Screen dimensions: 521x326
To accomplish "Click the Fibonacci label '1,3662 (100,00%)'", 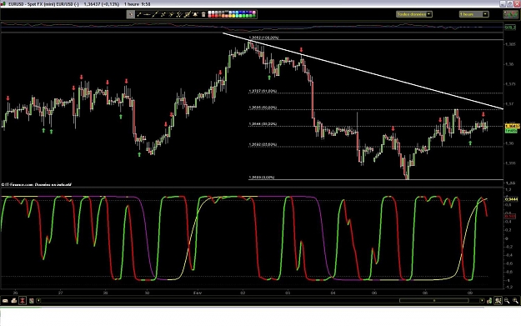I will click(263, 38).
